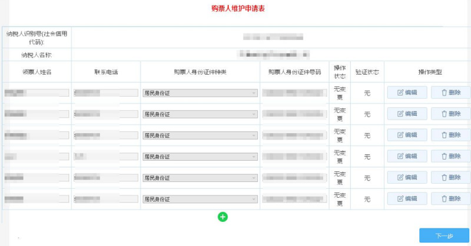Click 编辑 in the fourth row
Screen dimensions: 471x246
(407, 156)
